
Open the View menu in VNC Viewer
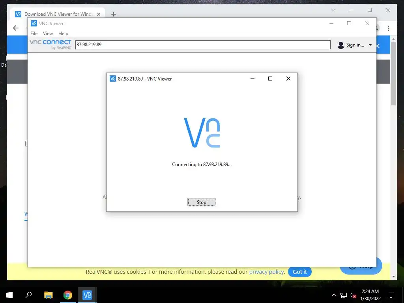(48, 34)
